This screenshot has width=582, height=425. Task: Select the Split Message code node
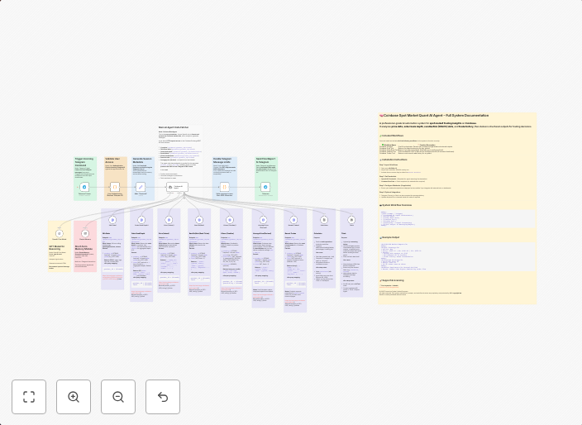224,187
